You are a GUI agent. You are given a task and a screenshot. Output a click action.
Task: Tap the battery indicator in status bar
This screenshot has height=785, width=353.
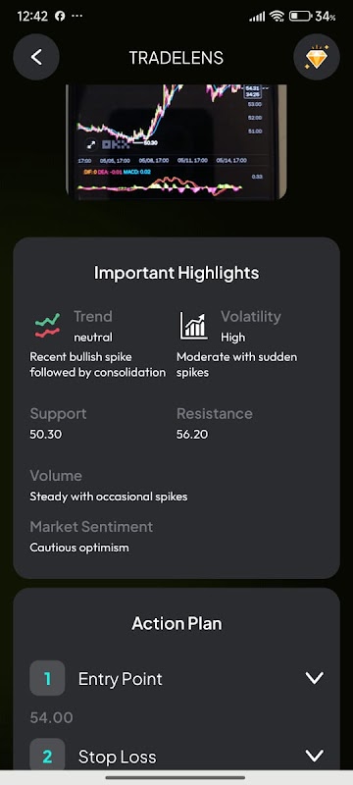click(x=300, y=16)
